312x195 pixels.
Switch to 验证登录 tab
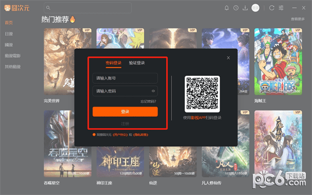(x=137, y=63)
